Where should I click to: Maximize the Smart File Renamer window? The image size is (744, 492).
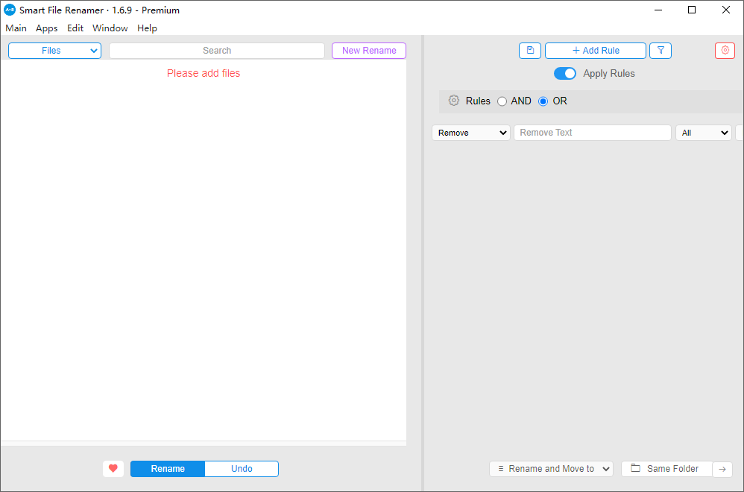692,10
